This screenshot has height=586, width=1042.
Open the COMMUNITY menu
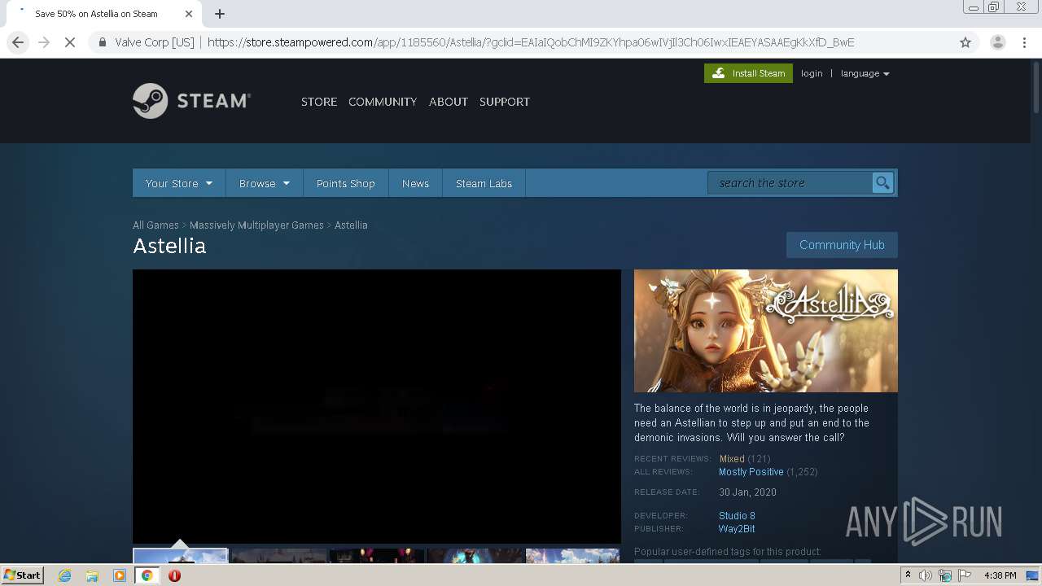click(383, 102)
